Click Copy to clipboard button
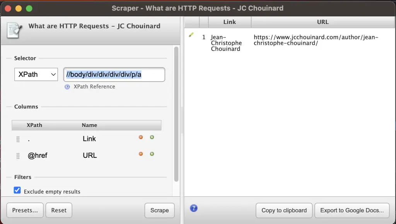Screen dimensions: 396x224 point(284,210)
